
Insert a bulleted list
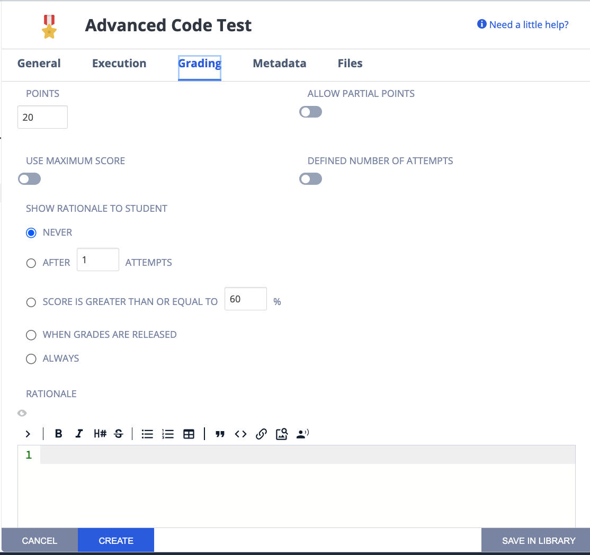[x=147, y=434]
